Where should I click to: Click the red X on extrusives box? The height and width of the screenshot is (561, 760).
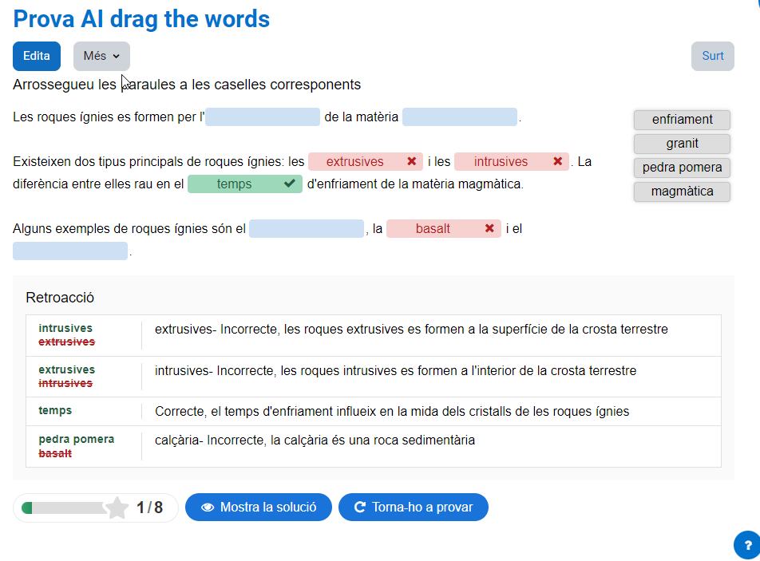click(411, 161)
